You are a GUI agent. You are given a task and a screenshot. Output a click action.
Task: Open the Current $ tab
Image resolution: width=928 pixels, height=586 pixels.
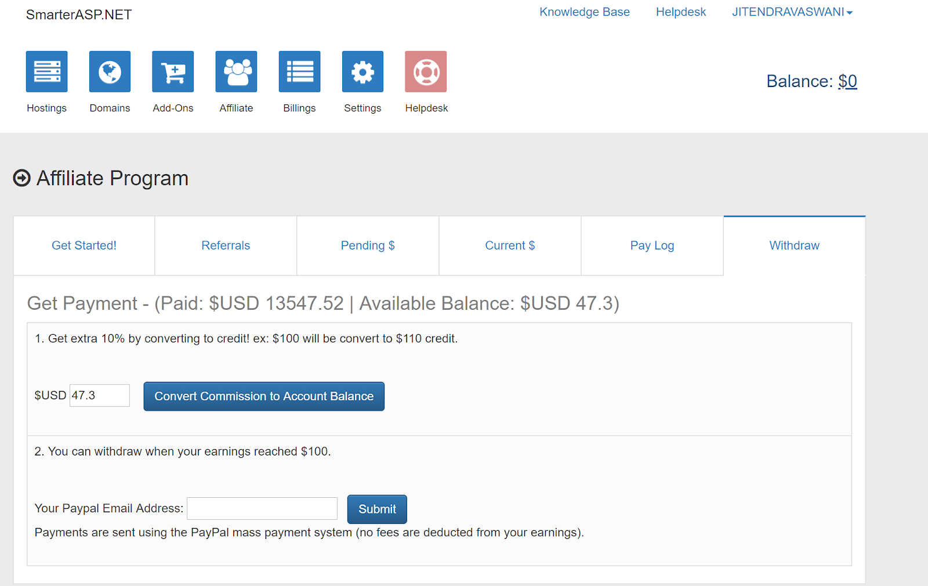(510, 245)
